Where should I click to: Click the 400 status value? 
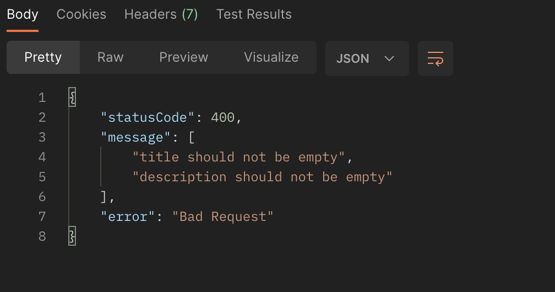[222, 117]
